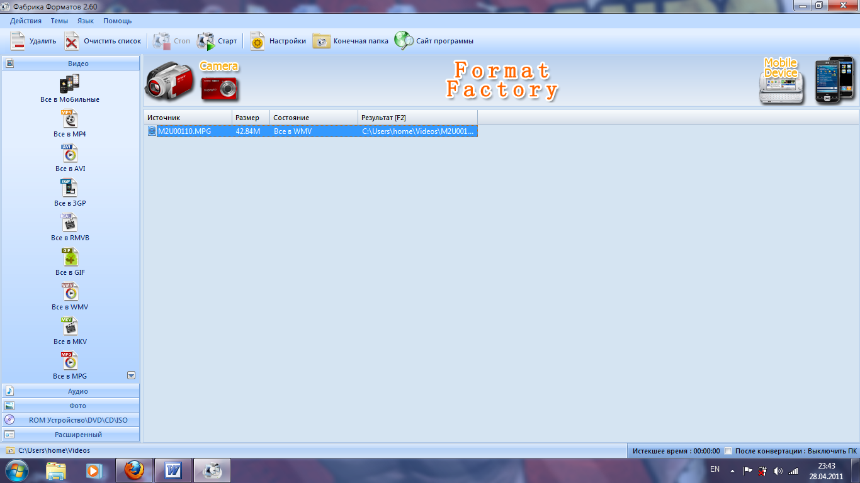
Task: Open Настройки from the toolbar
Action: click(278, 41)
